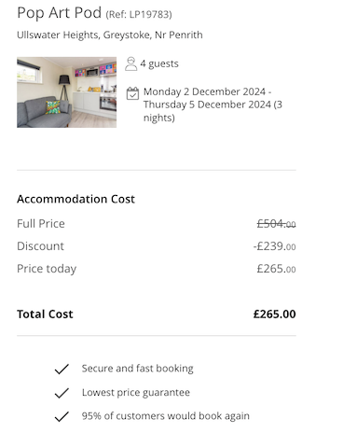Screen dimensions: 357x447
Task: Click the struck-through £504.00 full price
Action: [x=276, y=224]
